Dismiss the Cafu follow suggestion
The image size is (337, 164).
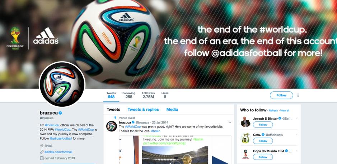tap(296, 135)
